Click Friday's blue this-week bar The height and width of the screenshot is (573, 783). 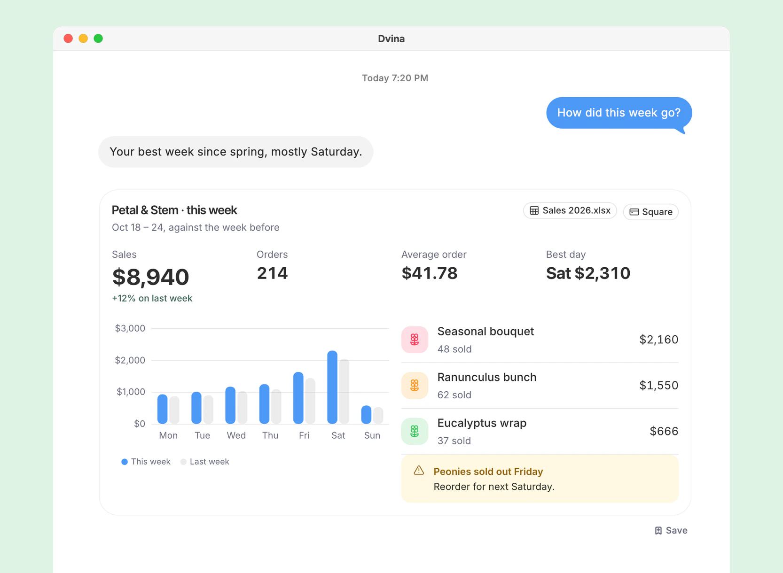point(298,398)
